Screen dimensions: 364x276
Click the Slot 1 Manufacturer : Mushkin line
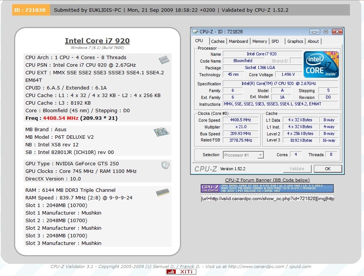(63, 213)
